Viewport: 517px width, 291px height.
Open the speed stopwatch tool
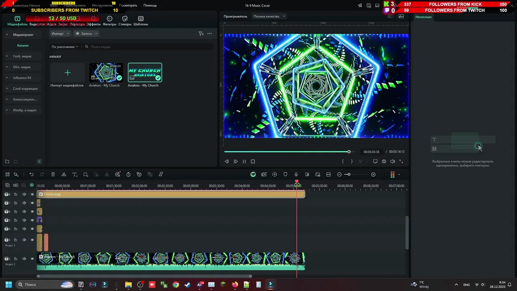128,175
